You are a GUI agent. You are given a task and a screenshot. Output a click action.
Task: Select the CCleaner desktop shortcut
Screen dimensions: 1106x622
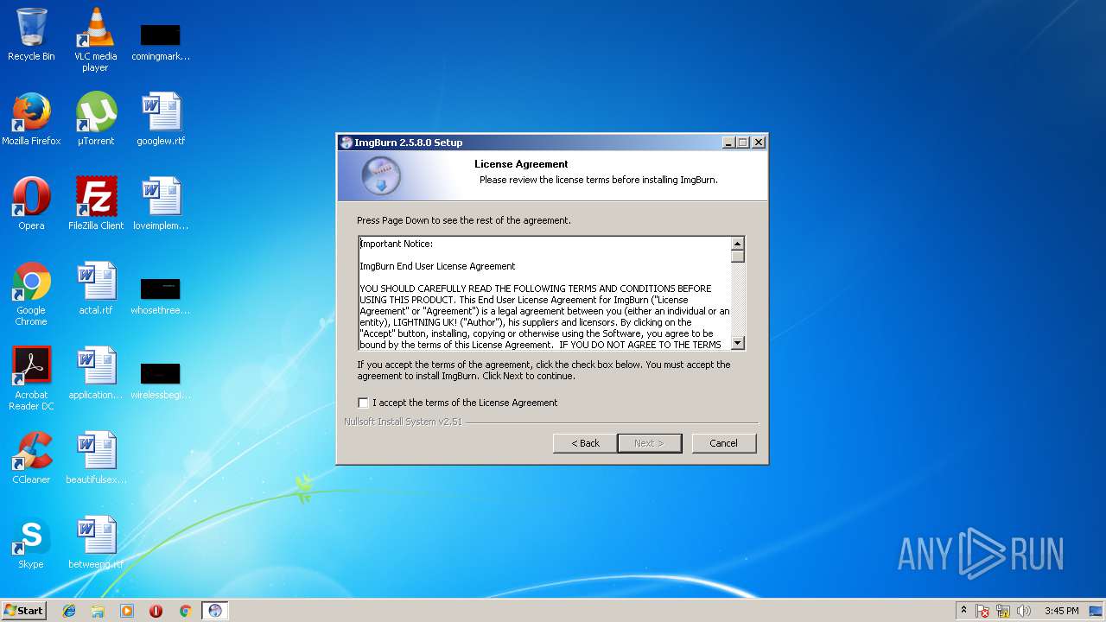click(31, 458)
